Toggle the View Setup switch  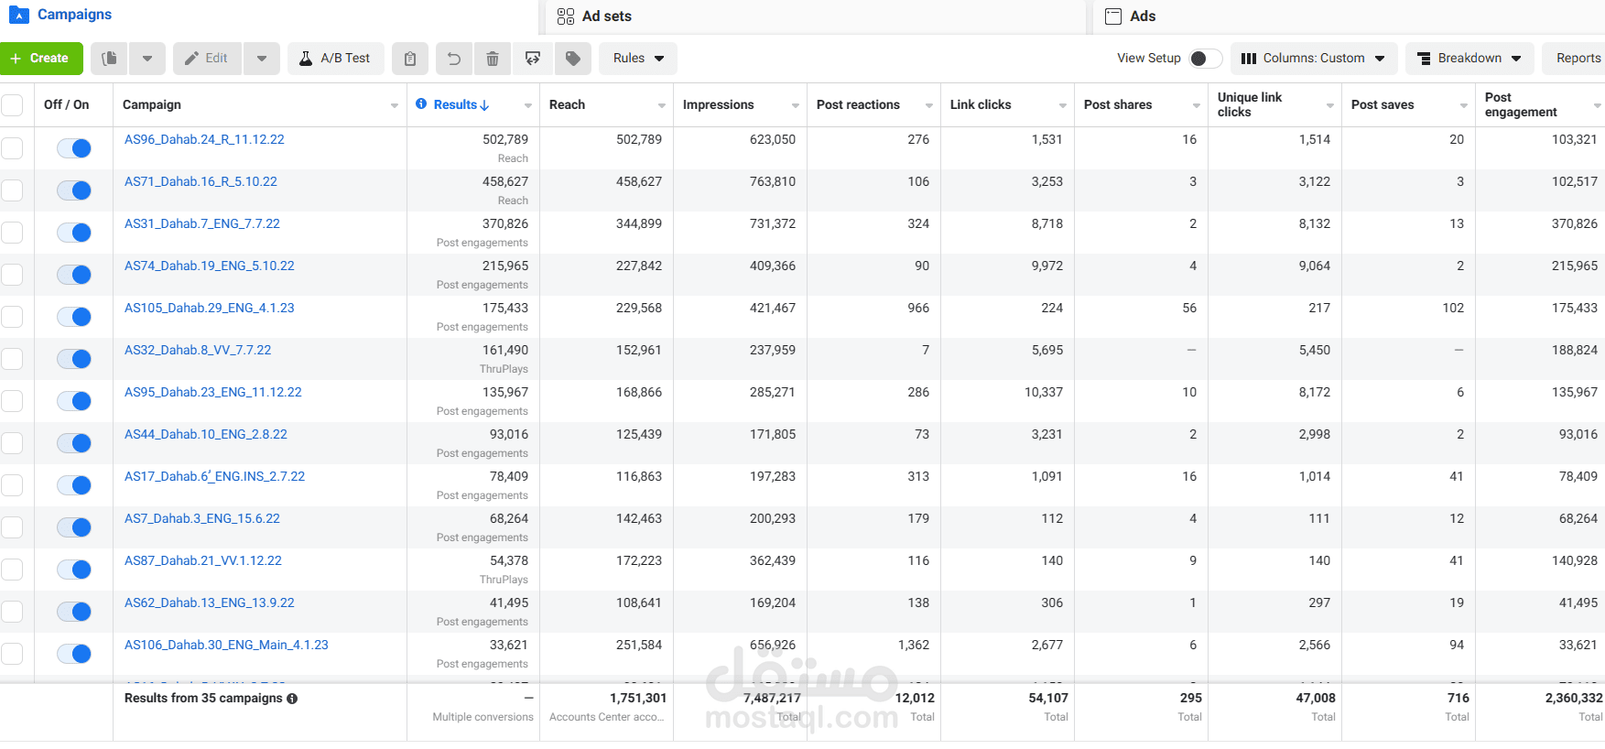(1205, 59)
